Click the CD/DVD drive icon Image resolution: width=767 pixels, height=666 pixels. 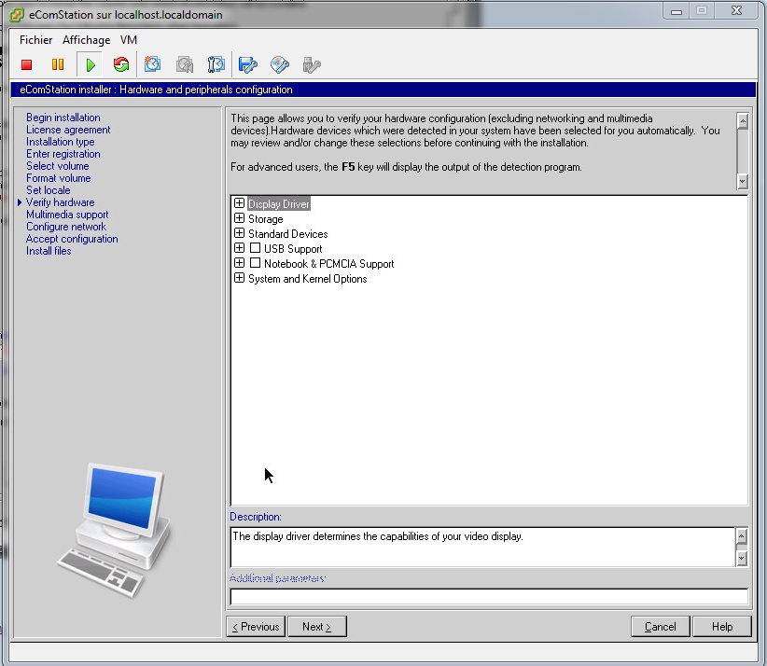click(279, 64)
